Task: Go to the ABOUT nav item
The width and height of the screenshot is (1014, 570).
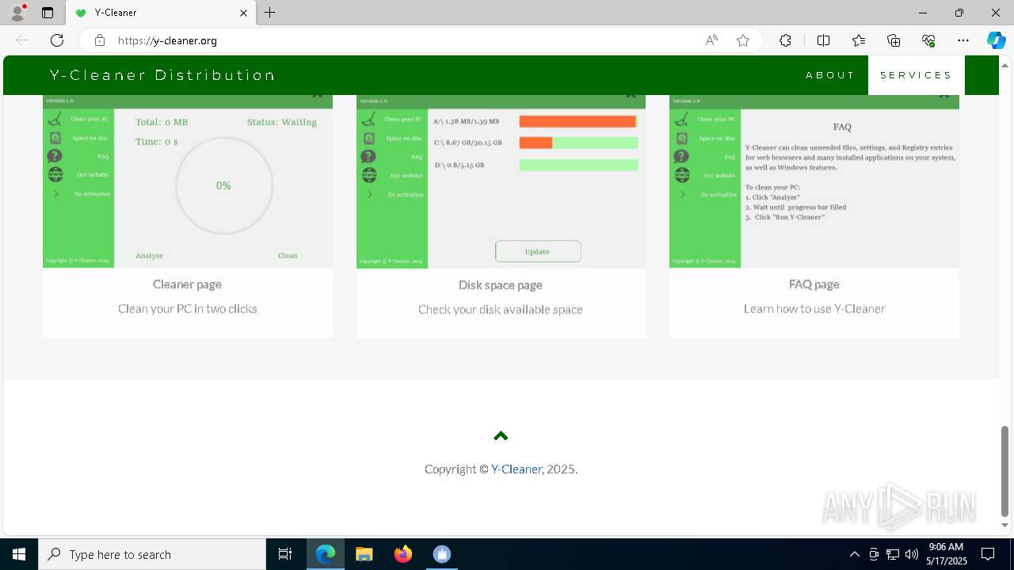Action: (x=830, y=75)
